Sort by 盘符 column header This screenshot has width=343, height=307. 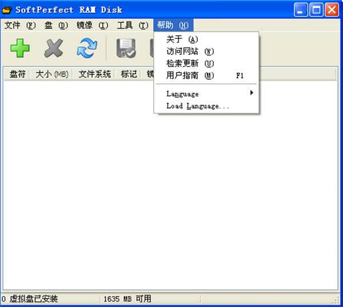point(17,74)
